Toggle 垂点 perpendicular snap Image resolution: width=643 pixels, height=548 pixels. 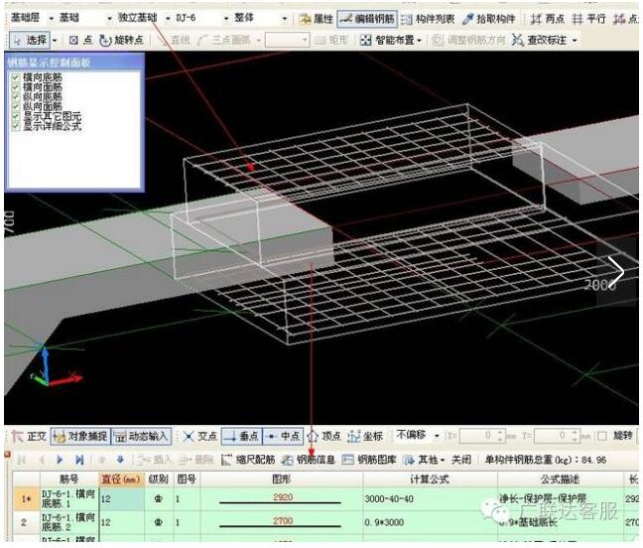tap(242, 437)
